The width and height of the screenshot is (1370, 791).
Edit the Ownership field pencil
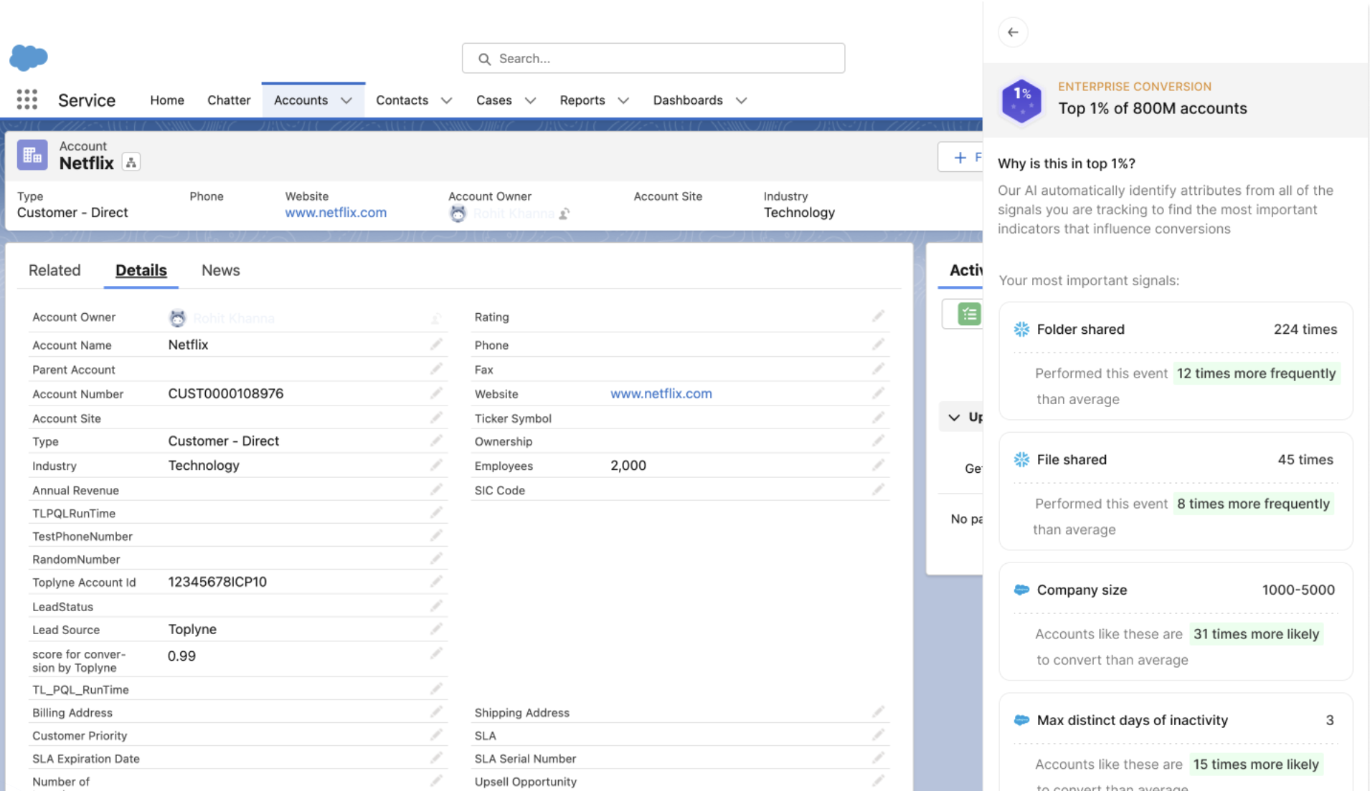878,441
